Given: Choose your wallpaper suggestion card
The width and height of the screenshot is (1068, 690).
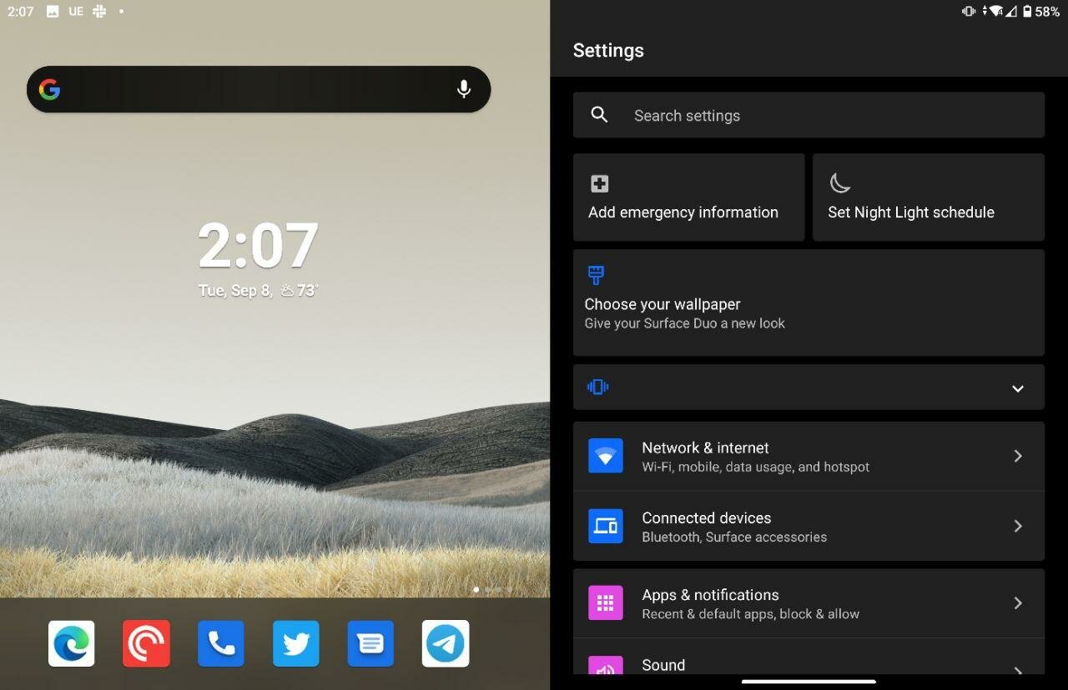Looking at the screenshot, I should pyautogui.click(x=809, y=302).
